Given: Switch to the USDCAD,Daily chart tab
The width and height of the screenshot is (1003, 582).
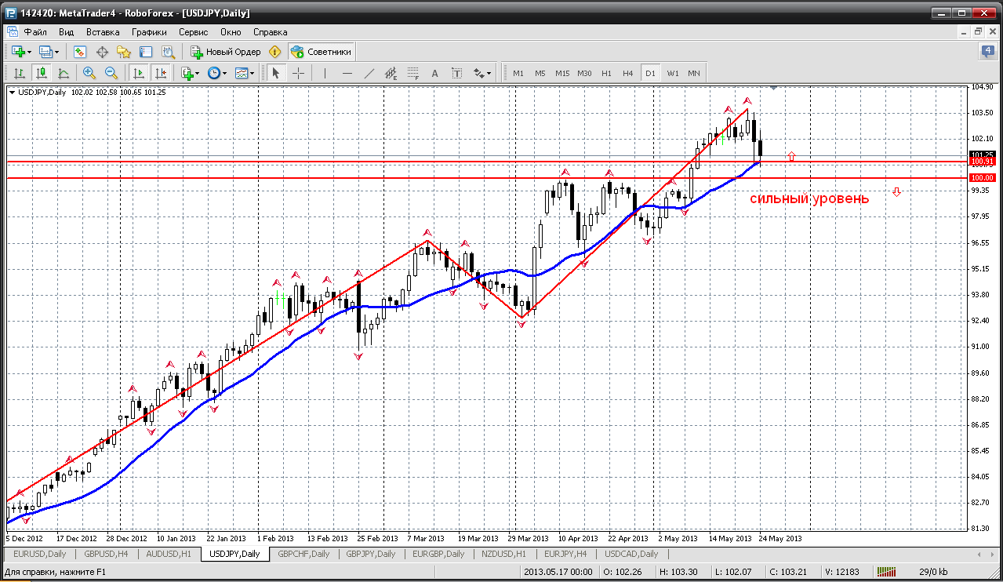Looking at the screenshot, I should tap(631, 554).
